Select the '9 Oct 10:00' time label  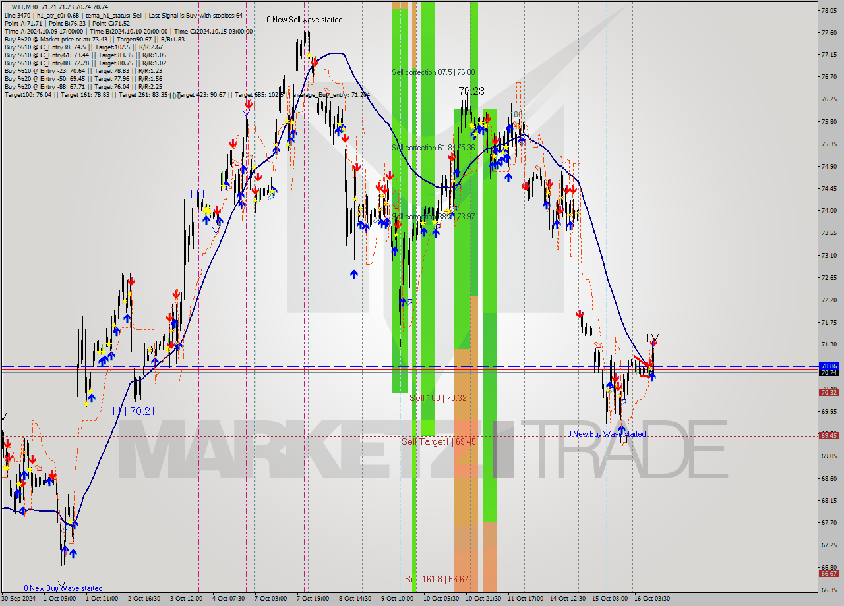click(398, 599)
